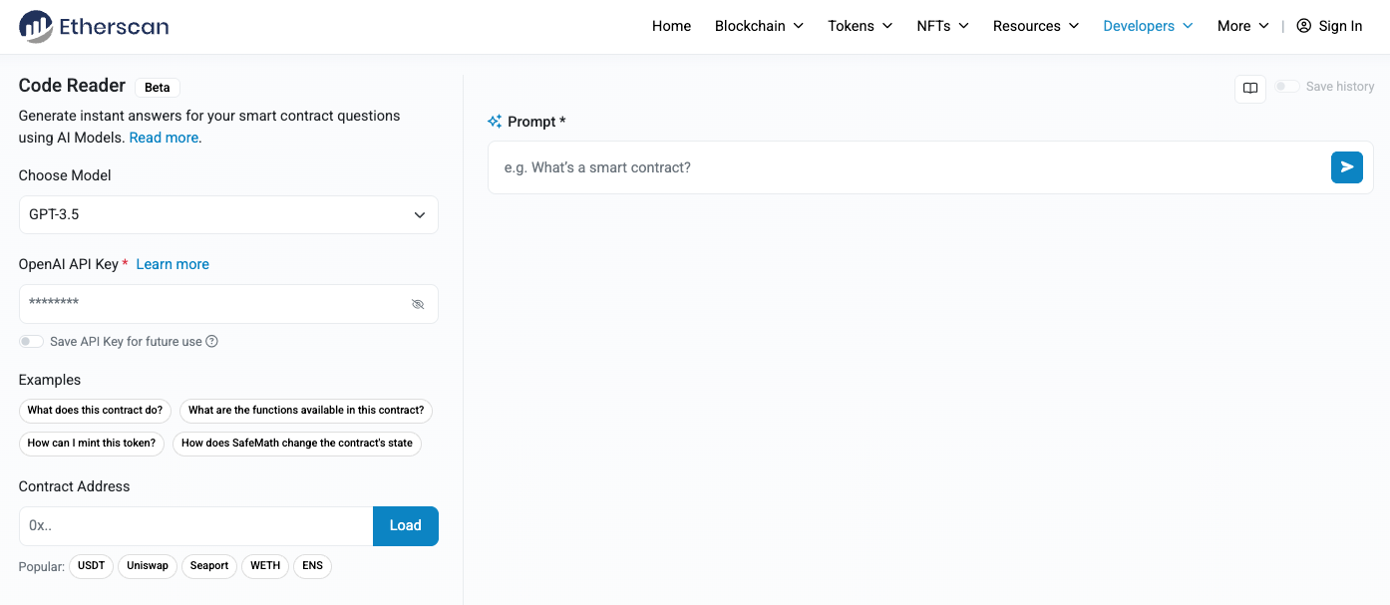
Task: Expand the Tokens menu
Action: (860, 26)
